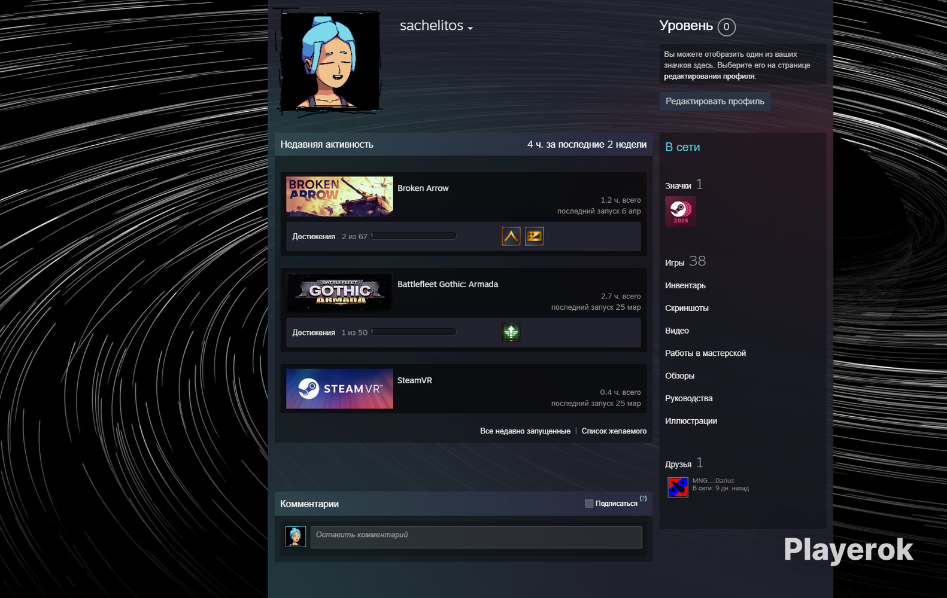Click the Уровень label

[686, 26]
